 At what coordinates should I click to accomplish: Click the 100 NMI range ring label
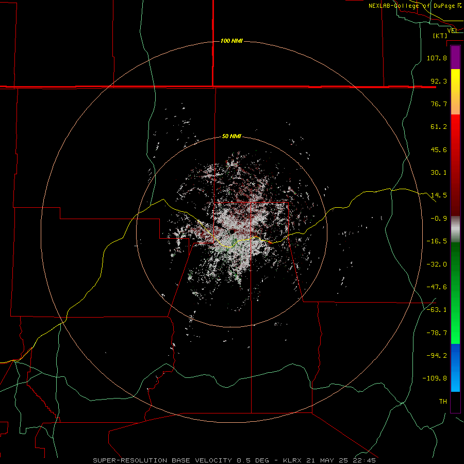click(x=231, y=41)
